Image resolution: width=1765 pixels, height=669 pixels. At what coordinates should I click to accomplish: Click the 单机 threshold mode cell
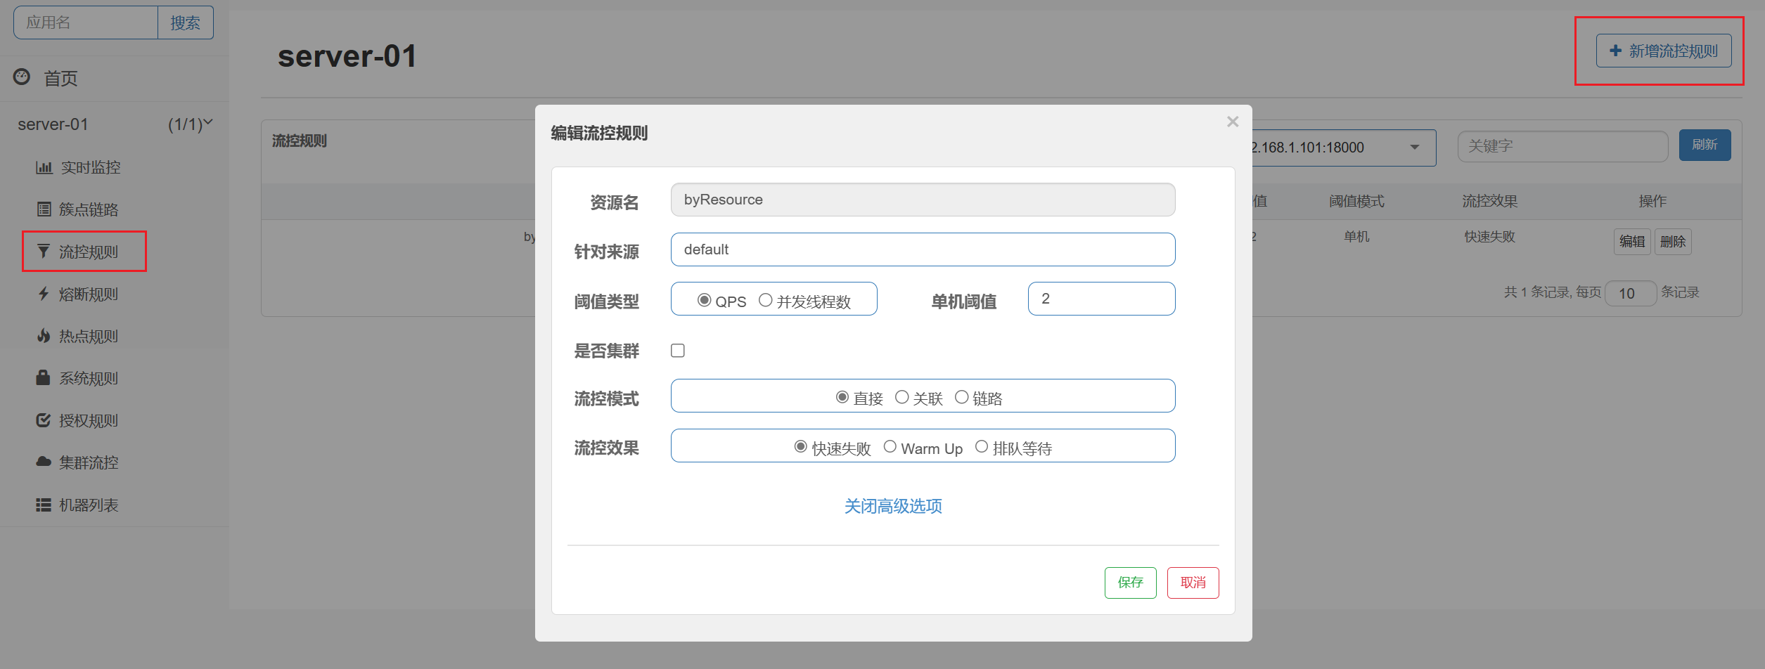(1356, 237)
